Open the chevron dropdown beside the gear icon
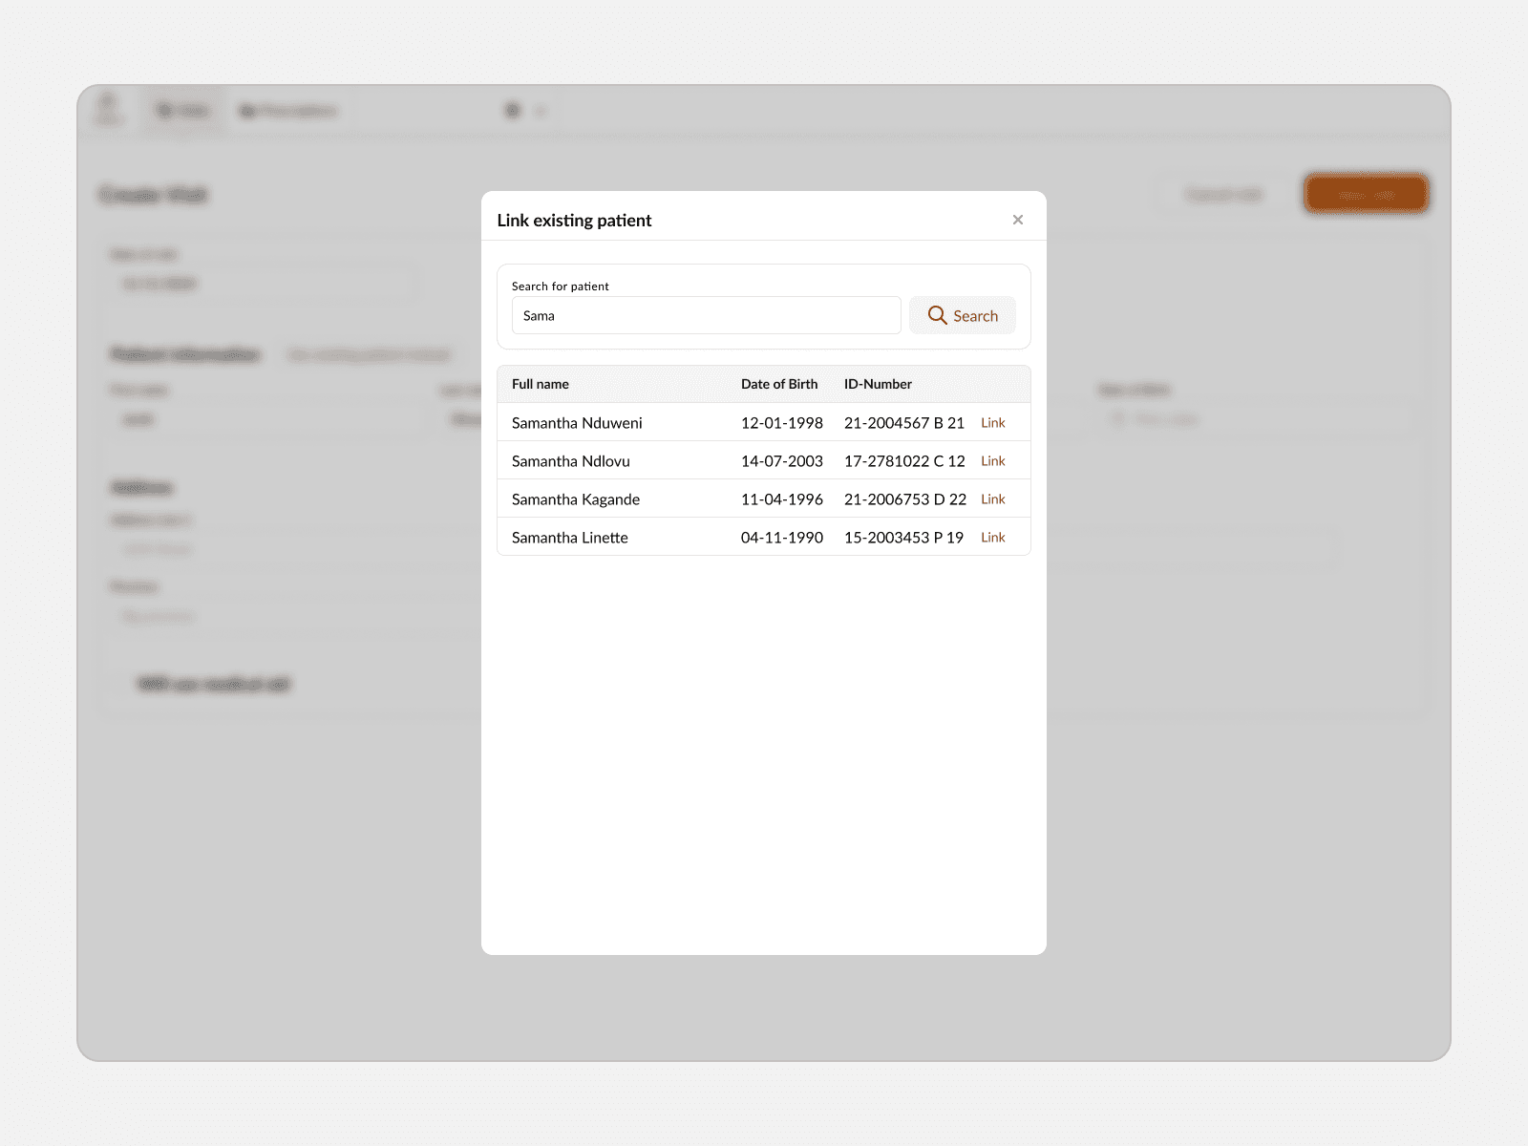The height and width of the screenshot is (1146, 1528). click(539, 110)
